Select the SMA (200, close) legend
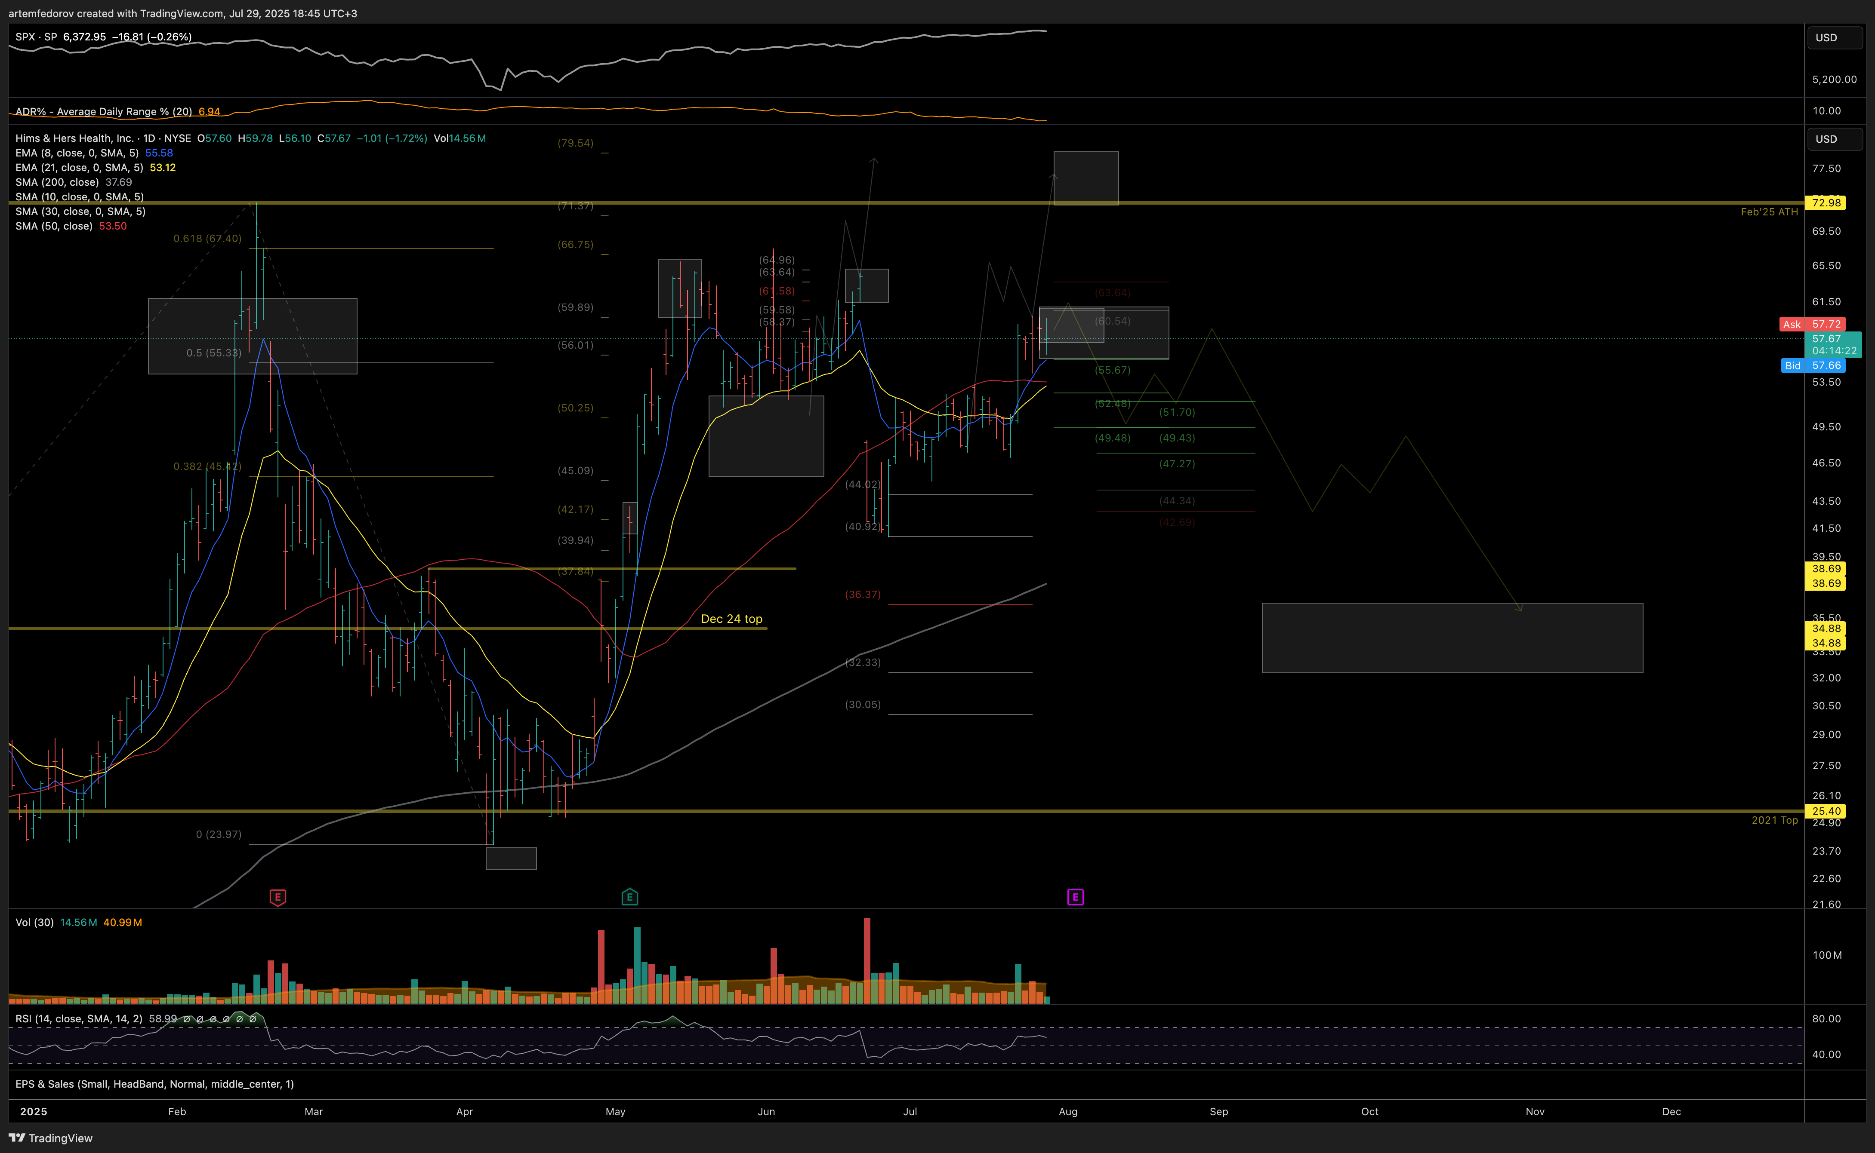 pyautogui.click(x=57, y=181)
